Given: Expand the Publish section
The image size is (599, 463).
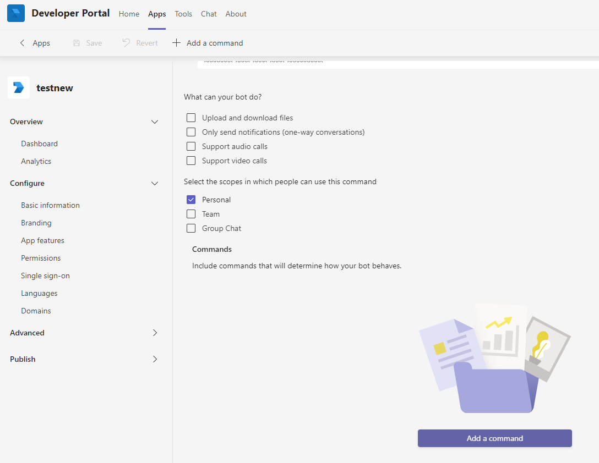Looking at the screenshot, I should click(155, 359).
